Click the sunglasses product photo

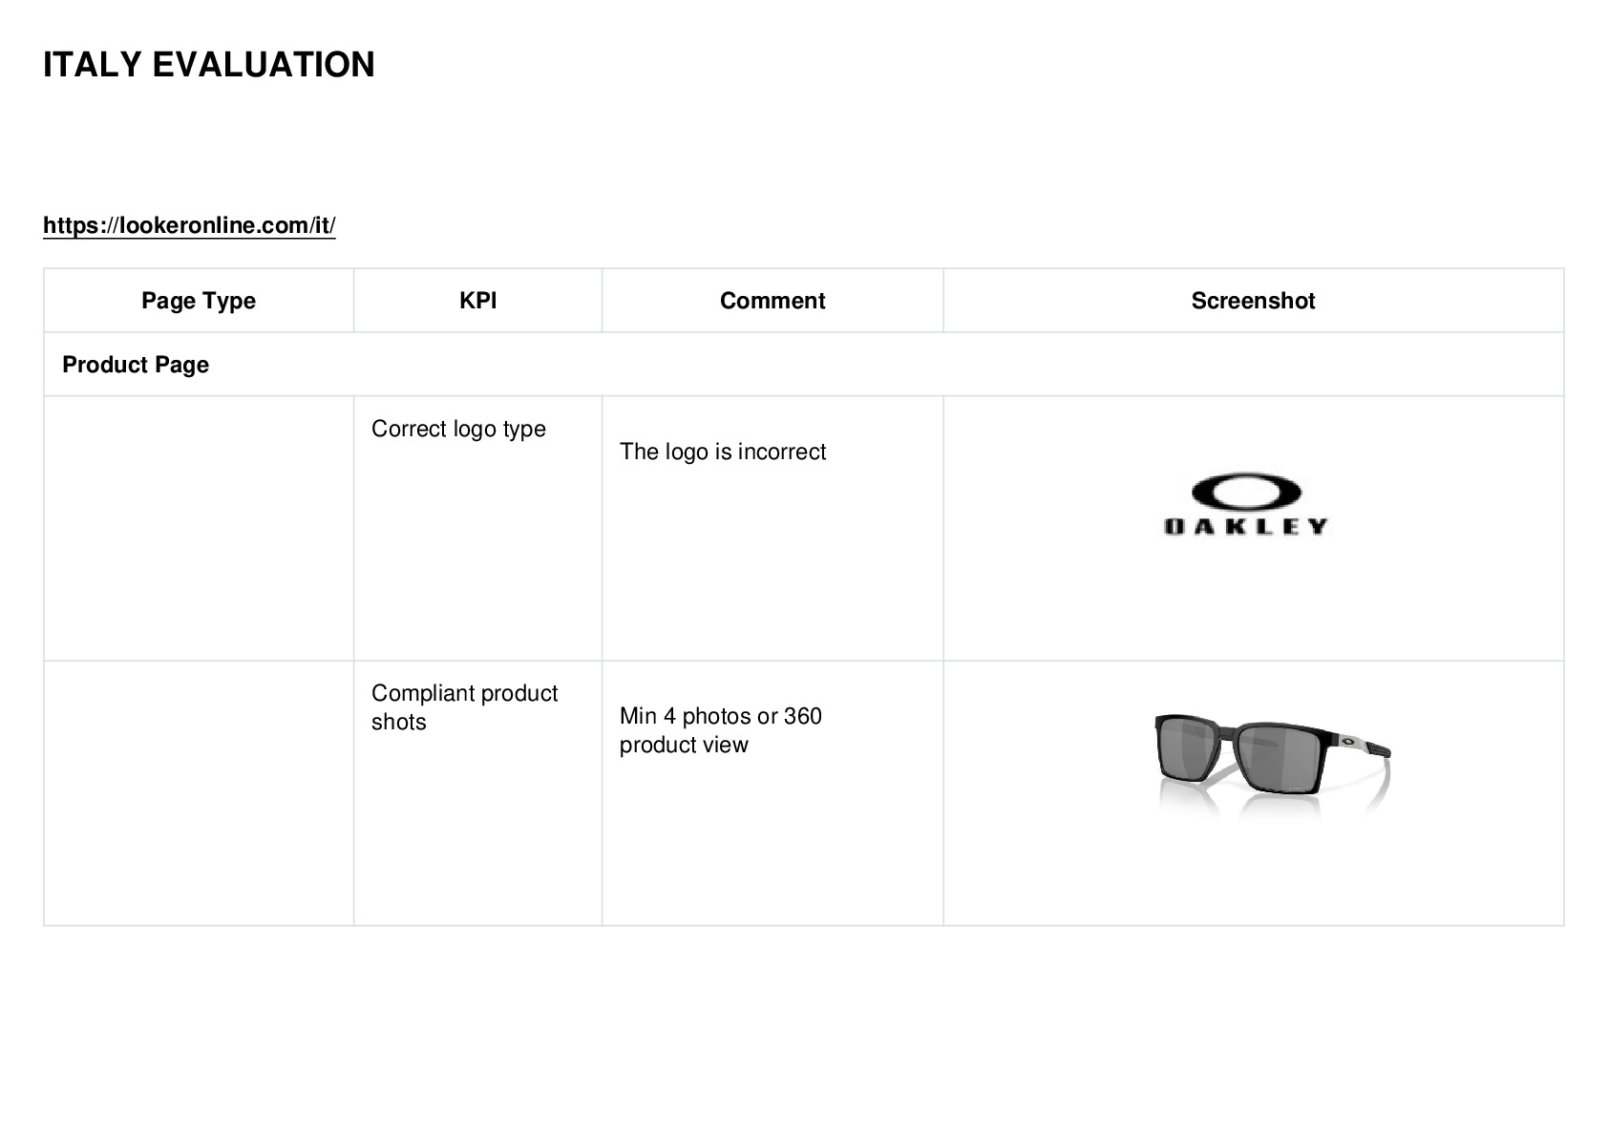[1273, 765]
